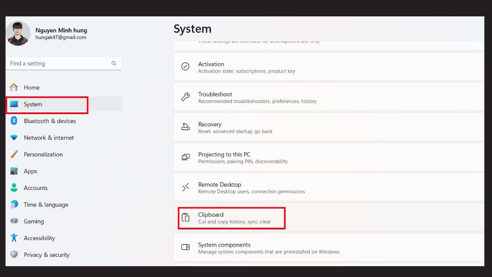Click 'Cut and copy history, sync, clear' text

[x=235, y=222]
